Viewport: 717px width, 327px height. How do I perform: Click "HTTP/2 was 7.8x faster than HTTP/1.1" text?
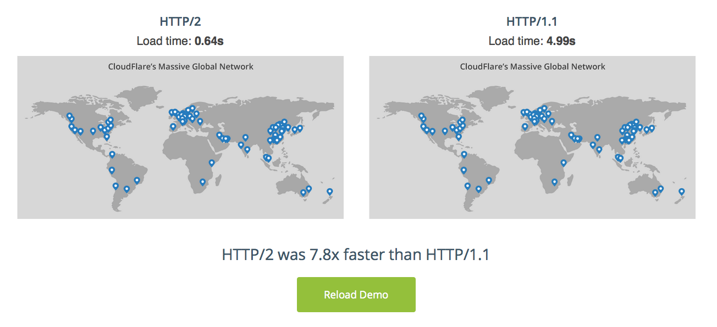pyautogui.click(x=356, y=255)
